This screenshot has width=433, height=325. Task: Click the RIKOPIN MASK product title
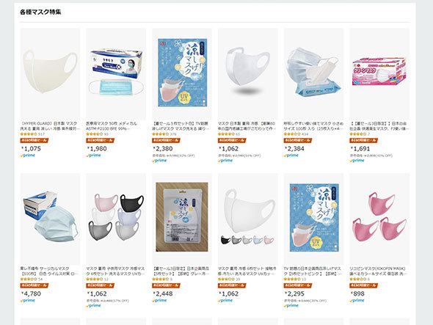point(379,271)
